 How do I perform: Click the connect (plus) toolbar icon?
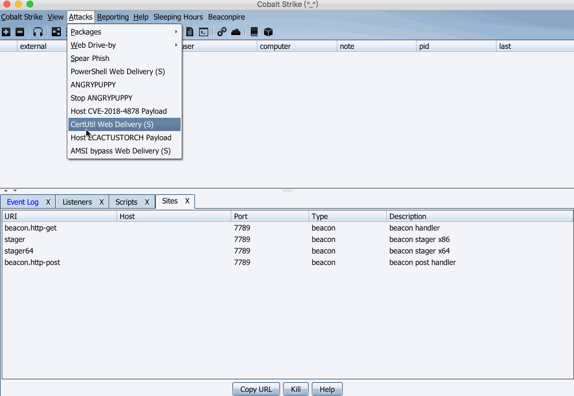[x=6, y=32]
